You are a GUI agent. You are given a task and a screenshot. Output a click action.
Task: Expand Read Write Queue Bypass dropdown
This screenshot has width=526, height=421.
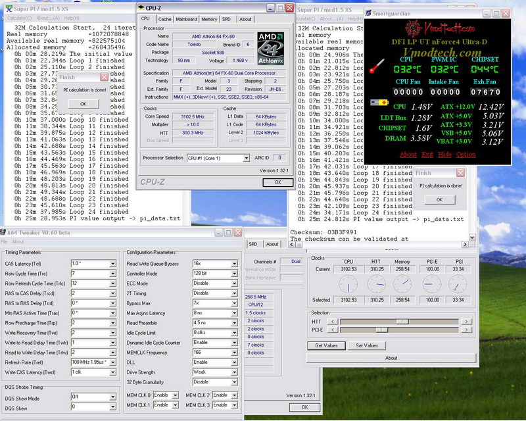(235, 264)
